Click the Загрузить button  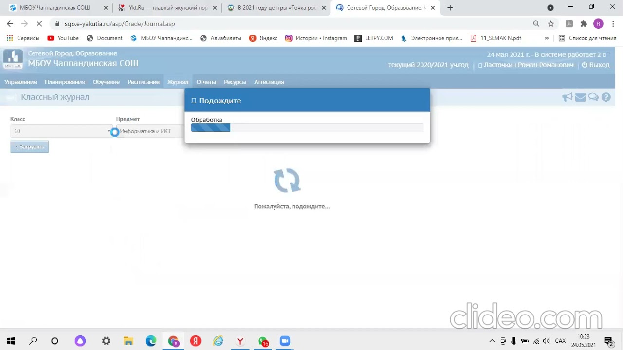point(30,147)
